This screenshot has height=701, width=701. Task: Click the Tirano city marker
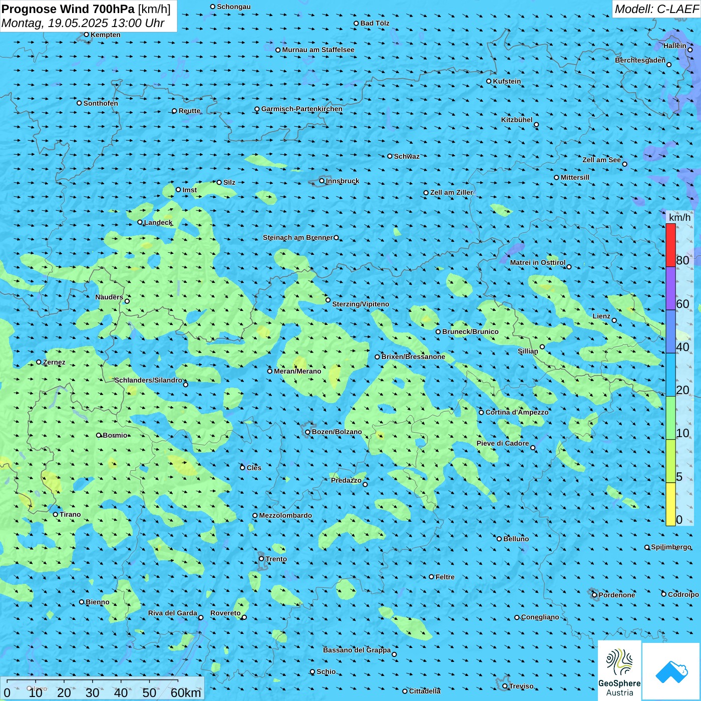(x=56, y=514)
